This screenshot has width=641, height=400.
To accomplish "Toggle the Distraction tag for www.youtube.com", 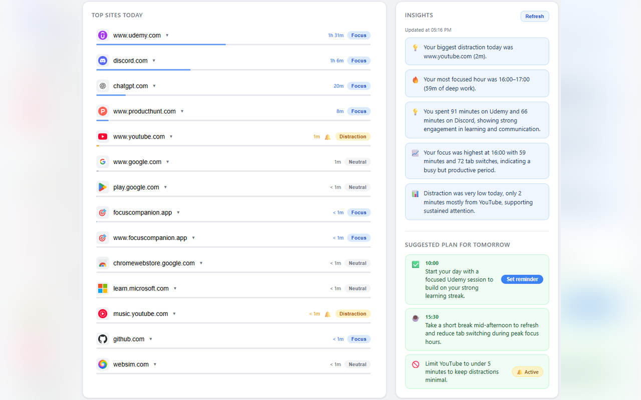I will point(353,136).
